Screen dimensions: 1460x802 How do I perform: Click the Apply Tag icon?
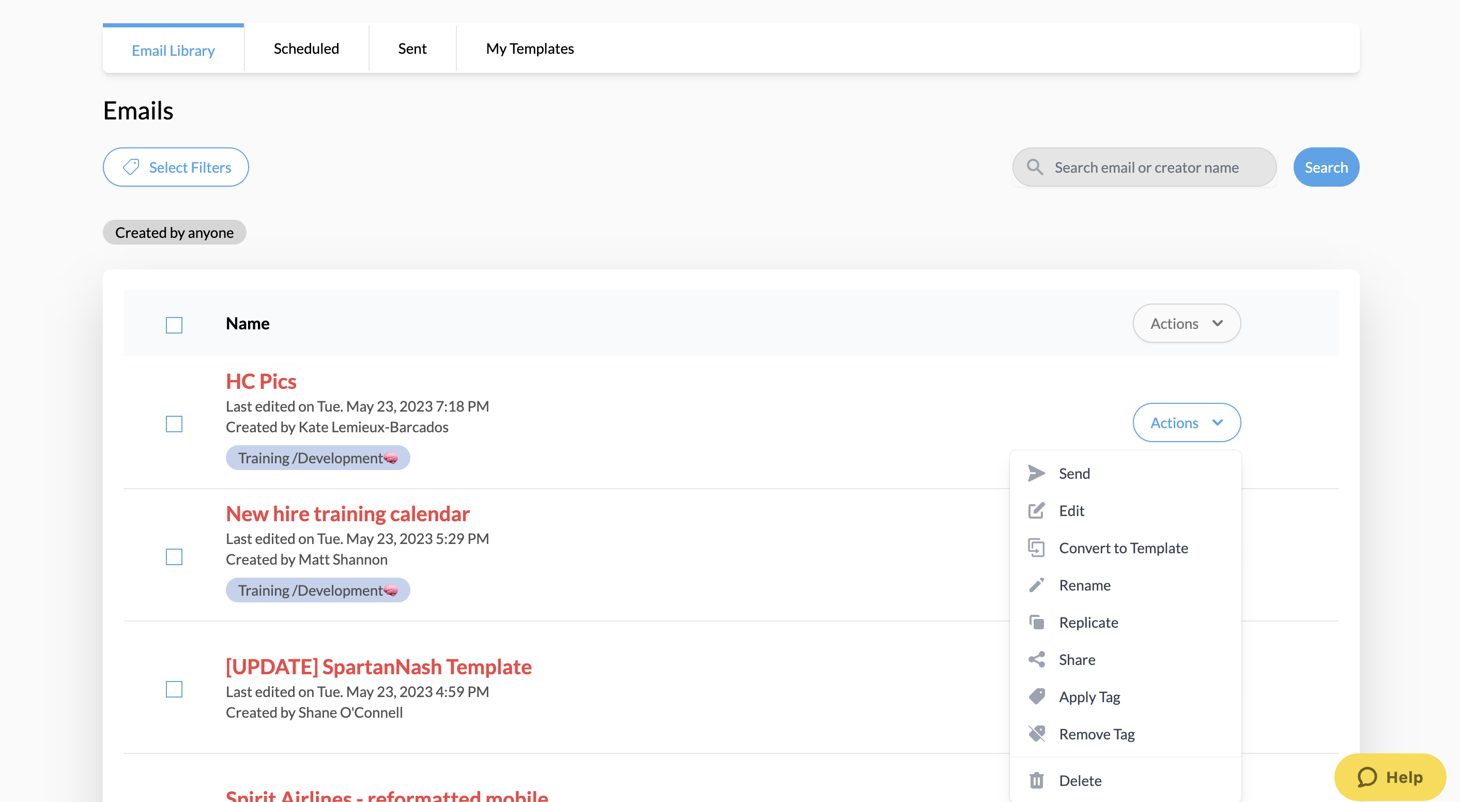tap(1036, 697)
